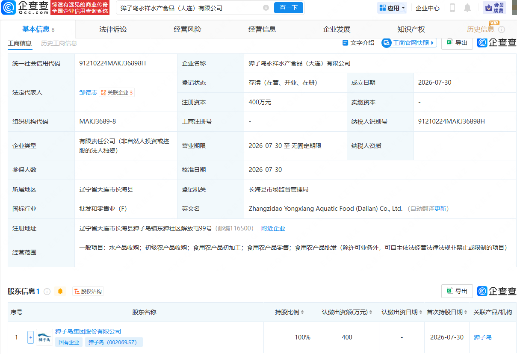Open the notifications bell in header
Screen dimensions: 517x354
coord(467,8)
